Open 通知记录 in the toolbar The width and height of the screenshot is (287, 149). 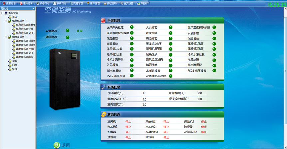pyautogui.click(x=26, y=3)
